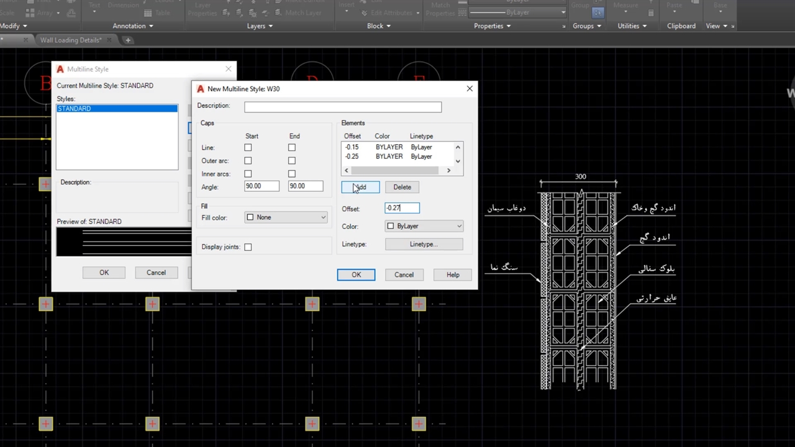This screenshot has height=447, width=795.
Task: Toggle the Display joints checkbox
Action: pyautogui.click(x=248, y=247)
